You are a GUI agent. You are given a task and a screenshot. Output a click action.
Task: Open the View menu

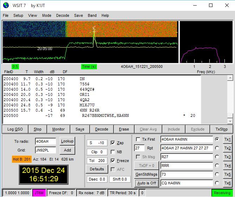[x=33, y=15]
